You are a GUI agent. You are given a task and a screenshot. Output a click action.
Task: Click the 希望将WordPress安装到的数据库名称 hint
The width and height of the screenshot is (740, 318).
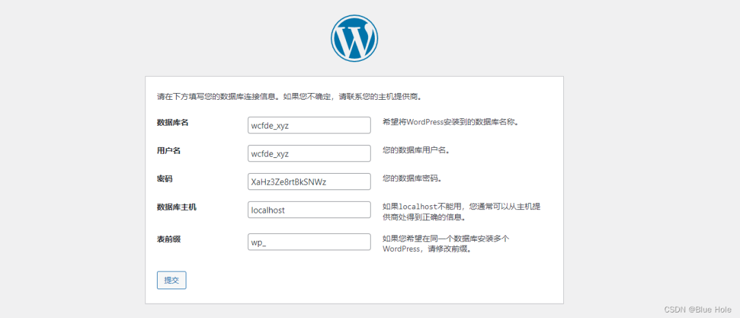tap(449, 122)
